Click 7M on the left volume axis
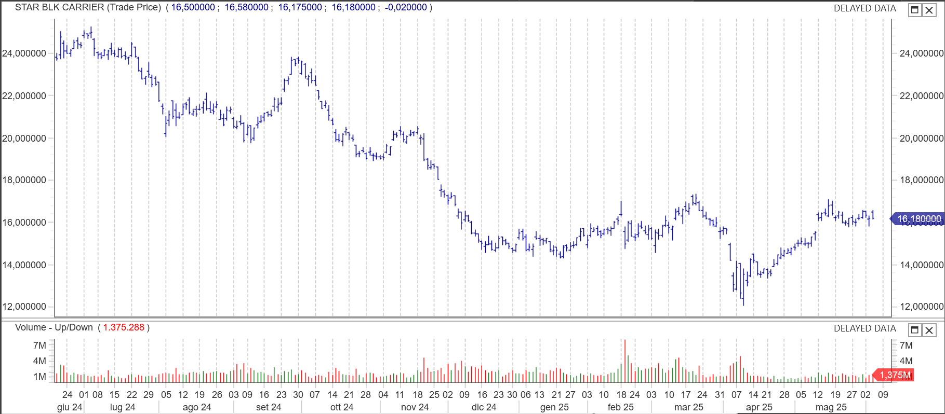The height and width of the screenshot is (414, 945). (x=40, y=346)
